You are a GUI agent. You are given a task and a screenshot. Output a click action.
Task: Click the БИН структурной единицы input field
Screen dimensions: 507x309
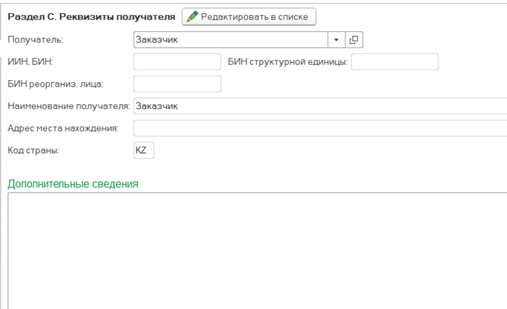[x=394, y=62]
